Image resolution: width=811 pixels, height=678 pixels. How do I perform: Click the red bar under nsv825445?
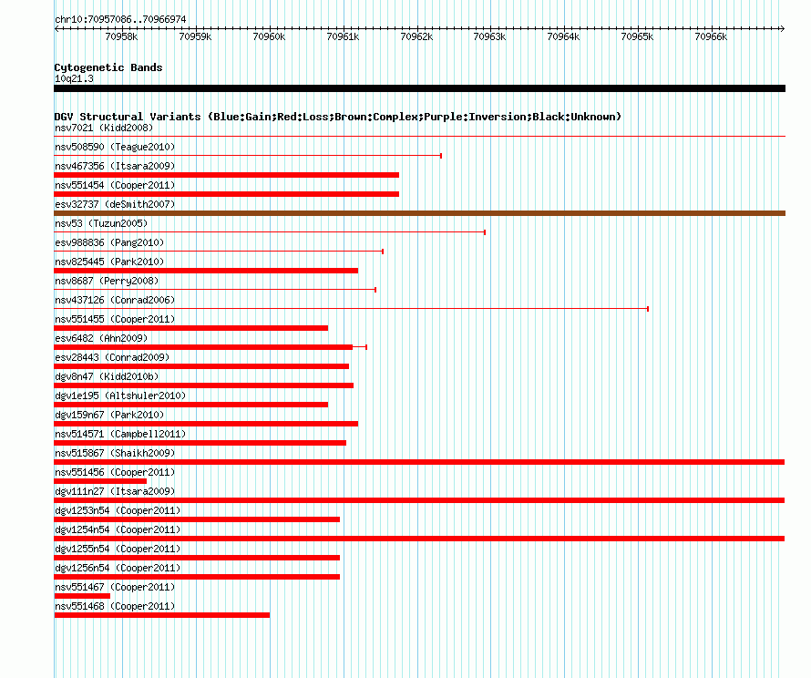click(x=206, y=271)
